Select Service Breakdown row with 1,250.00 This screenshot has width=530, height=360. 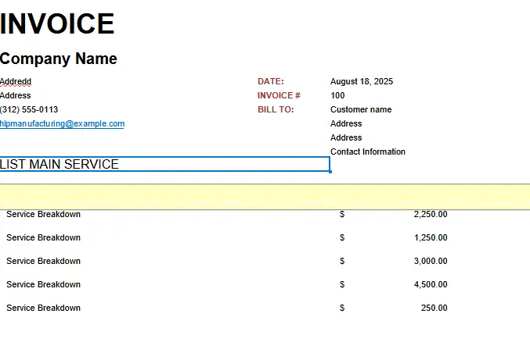coord(43,237)
